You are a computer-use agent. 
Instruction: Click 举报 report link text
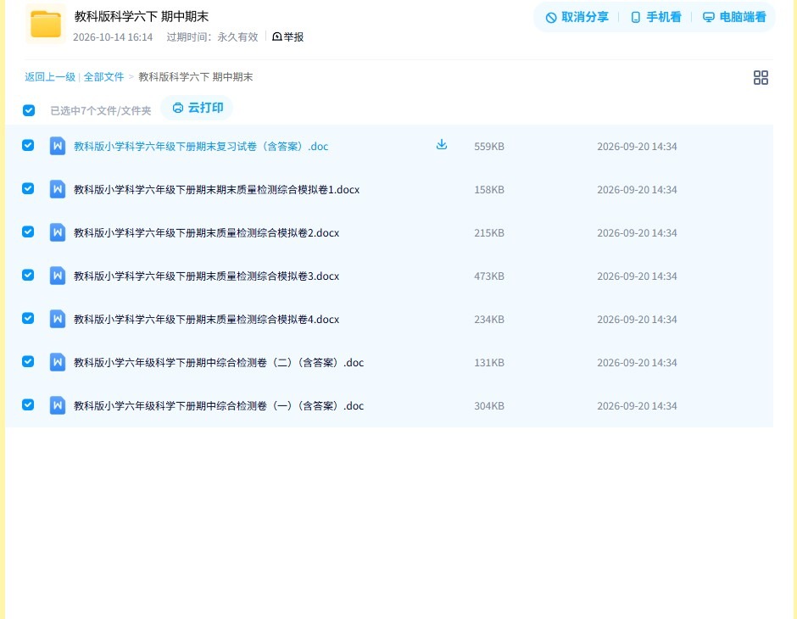(x=293, y=36)
